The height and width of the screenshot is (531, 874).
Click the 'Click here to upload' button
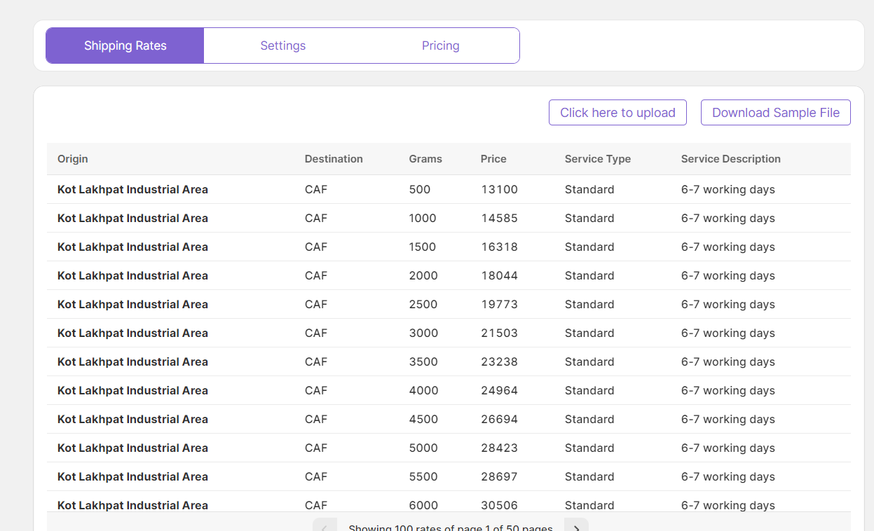617,113
